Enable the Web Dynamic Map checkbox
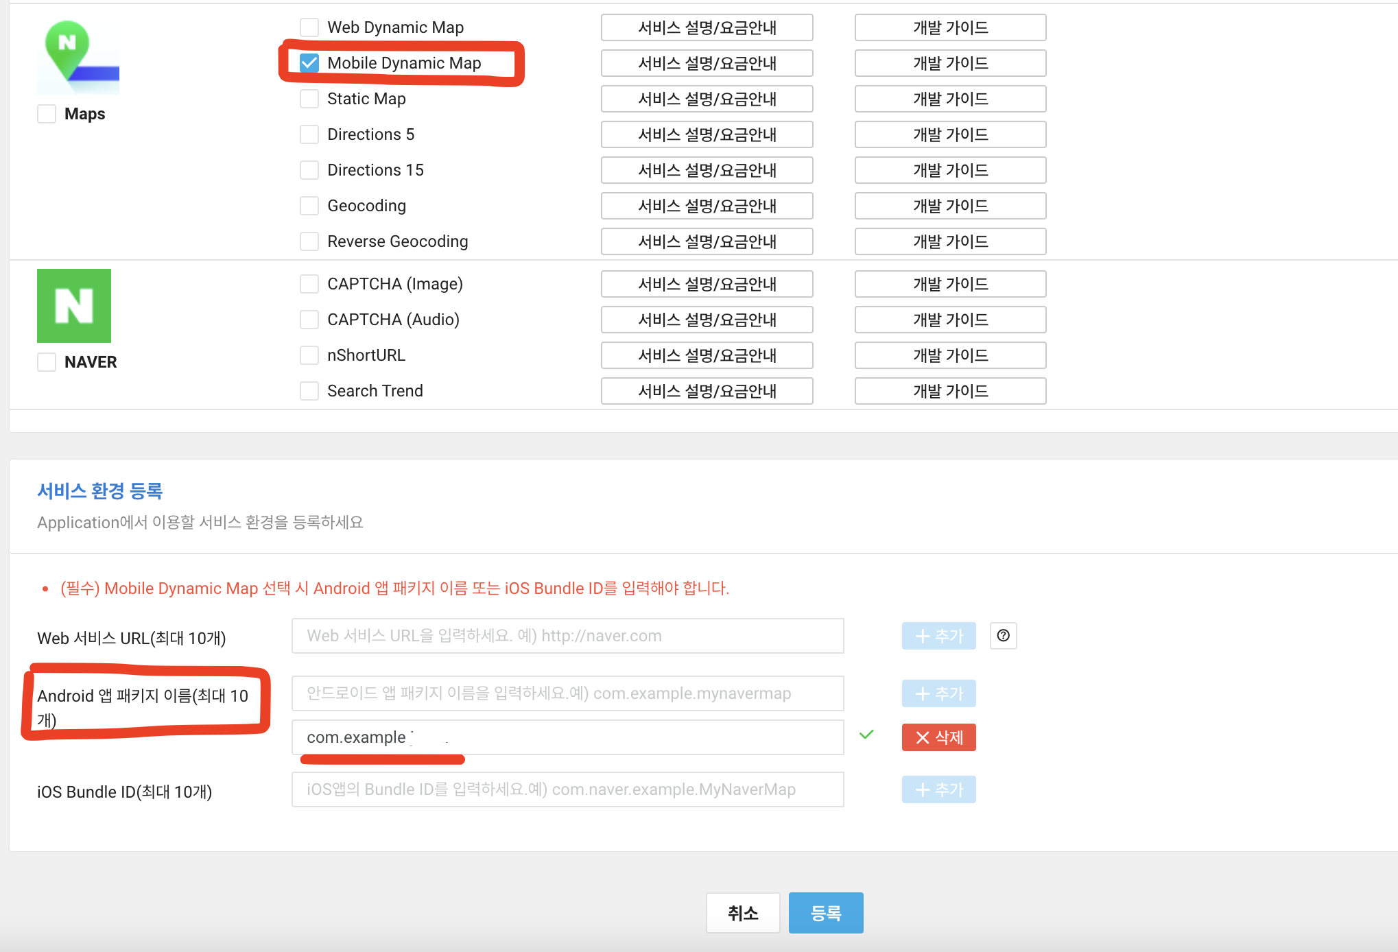The width and height of the screenshot is (1398, 952). point(309,27)
